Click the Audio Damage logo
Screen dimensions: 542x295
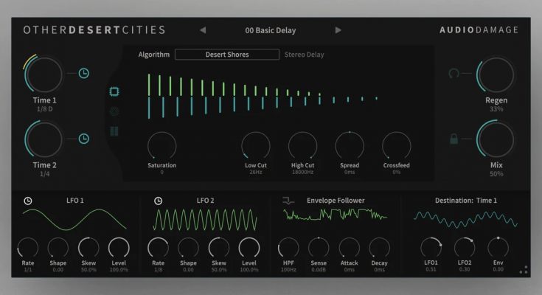tap(479, 30)
